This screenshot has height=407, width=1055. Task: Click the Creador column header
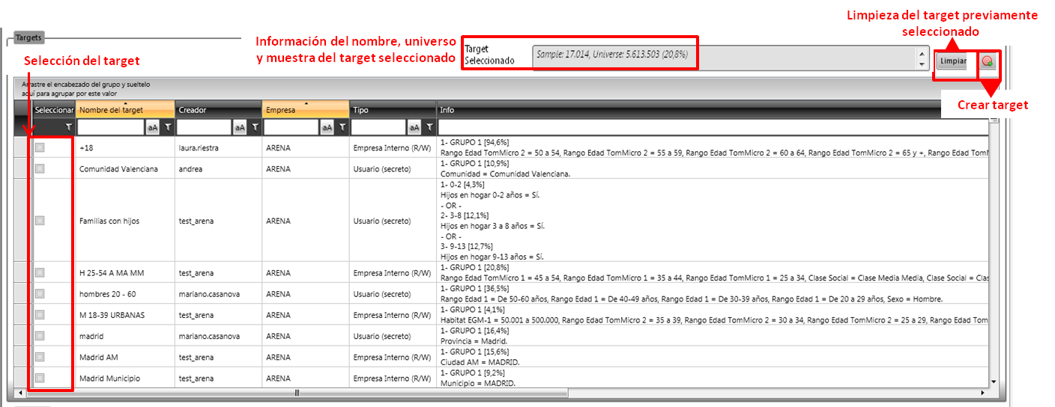218,110
